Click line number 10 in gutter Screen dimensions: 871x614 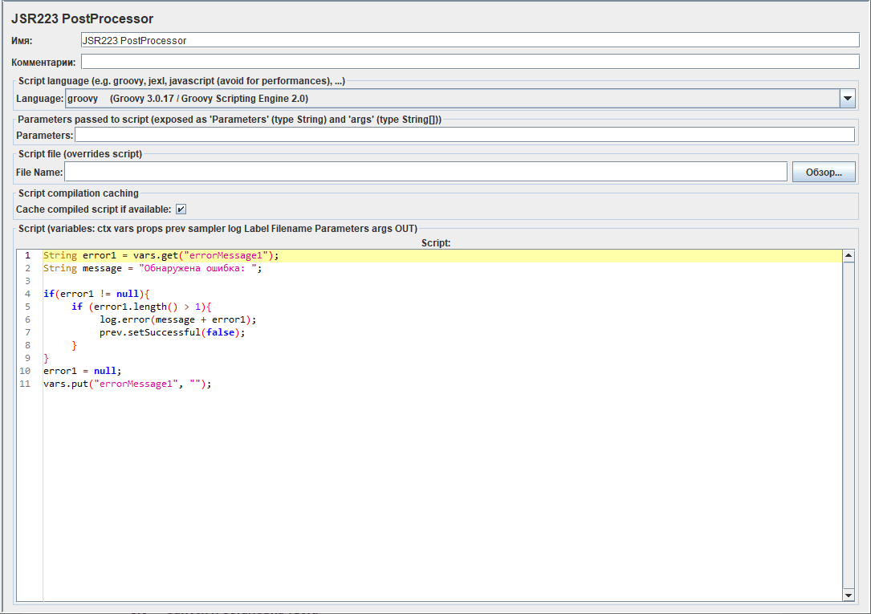tap(25, 371)
